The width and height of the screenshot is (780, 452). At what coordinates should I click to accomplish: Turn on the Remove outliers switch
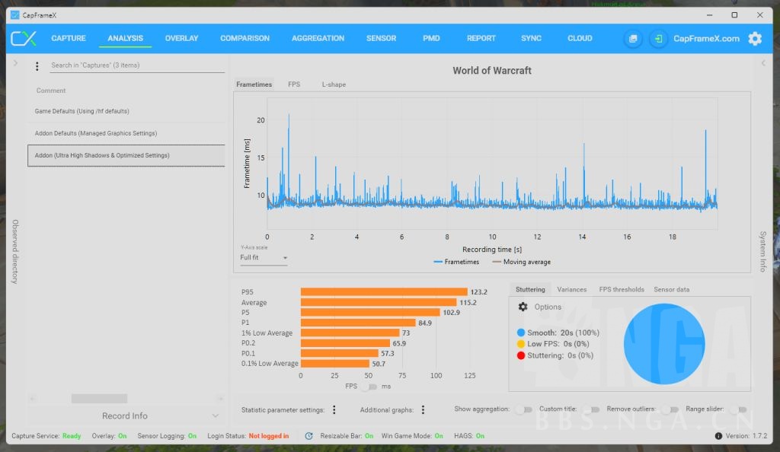pos(669,409)
